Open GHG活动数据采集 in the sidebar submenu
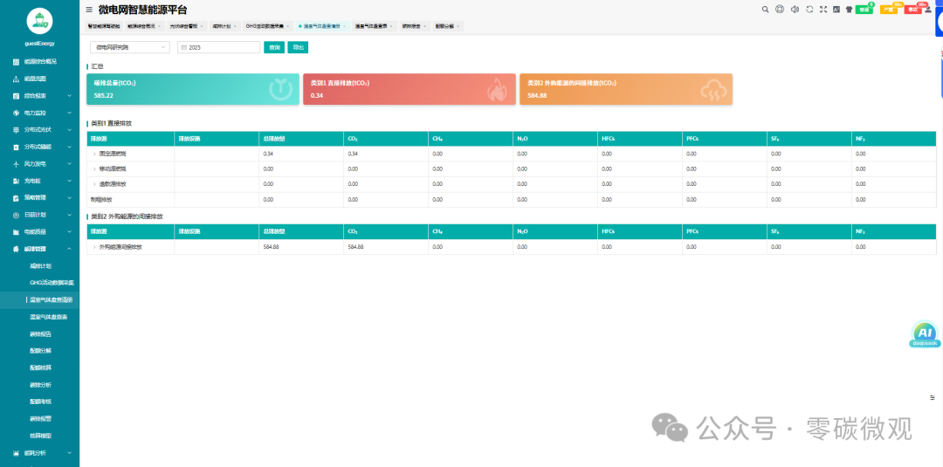 click(x=52, y=283)
